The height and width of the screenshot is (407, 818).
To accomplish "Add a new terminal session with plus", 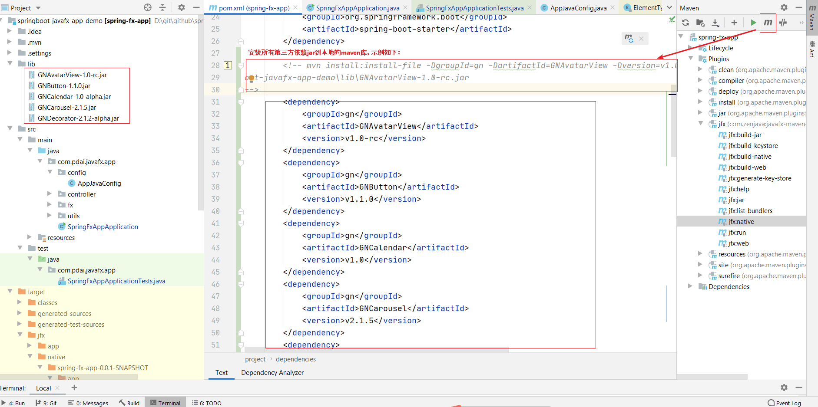I will click(74, 387).
